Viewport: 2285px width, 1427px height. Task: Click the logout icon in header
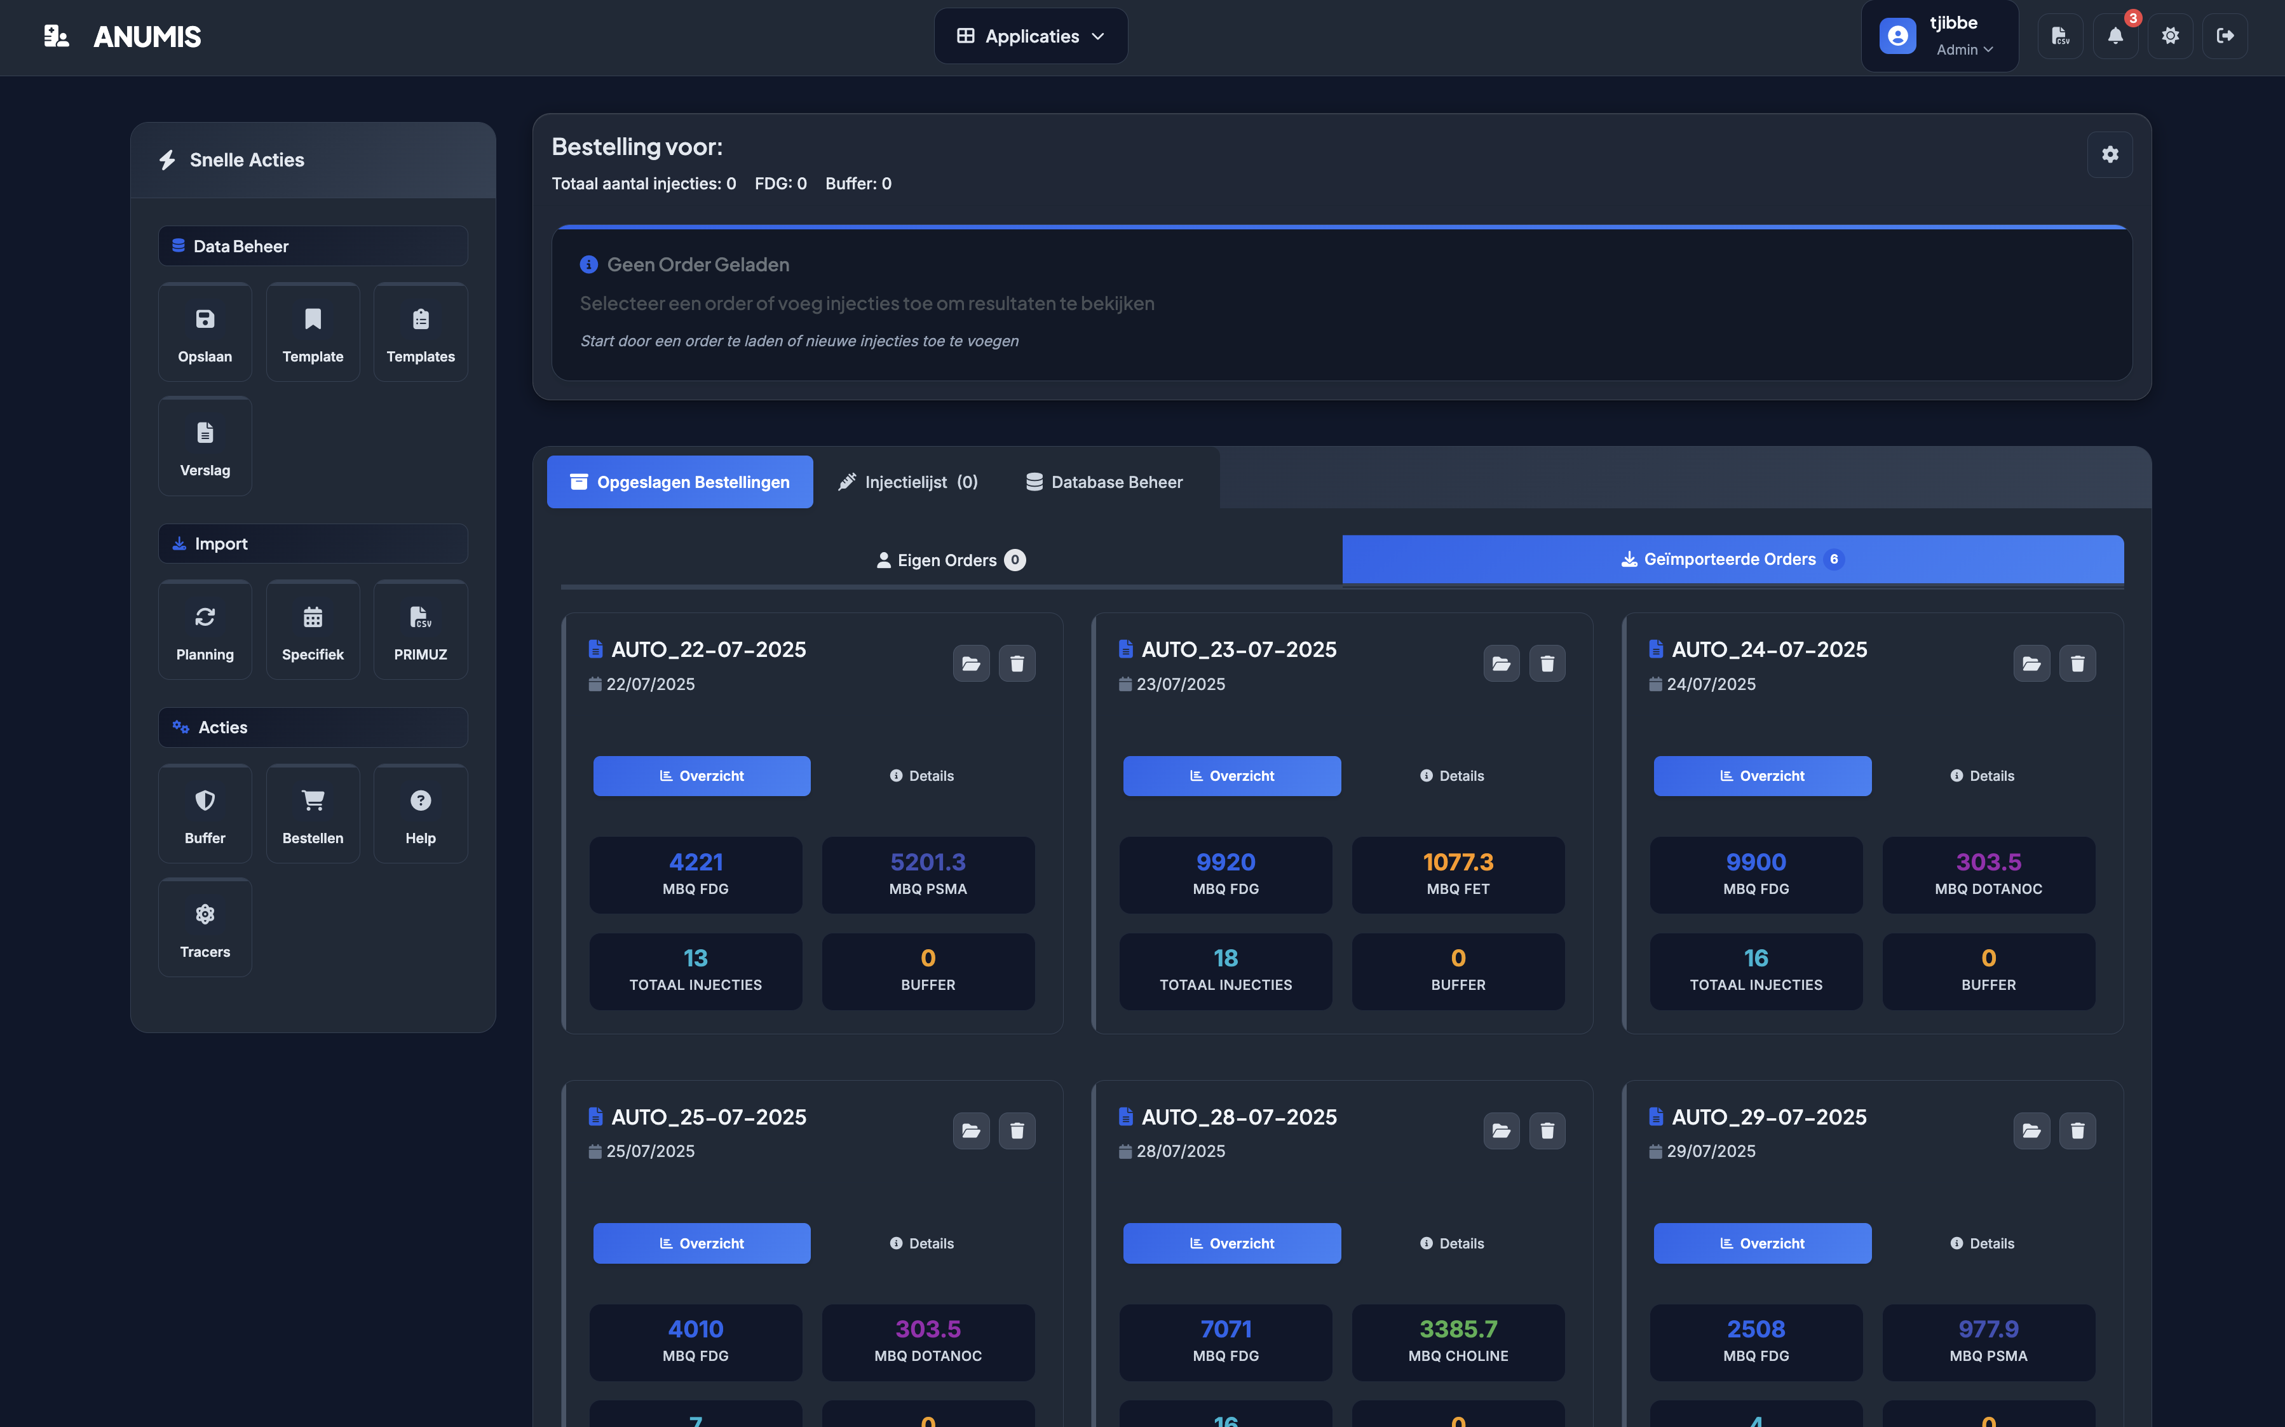click(x=2225, y=36)
